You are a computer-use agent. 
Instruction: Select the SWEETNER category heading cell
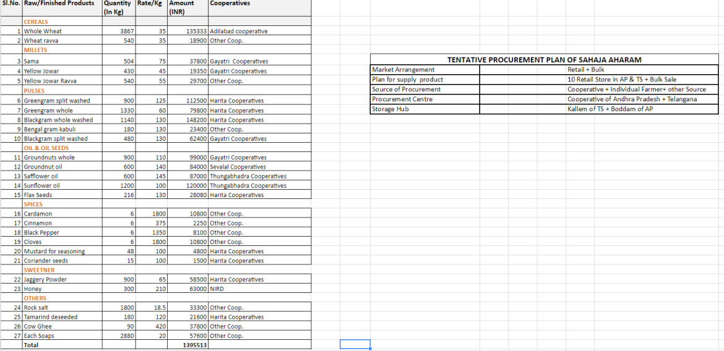point(62,270)
